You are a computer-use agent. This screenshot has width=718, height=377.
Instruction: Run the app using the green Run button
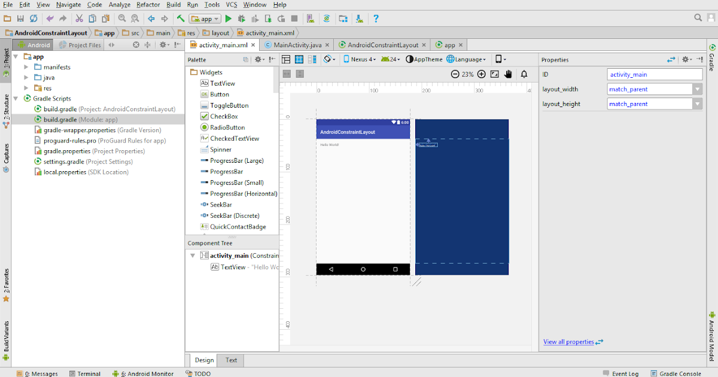tap(229, 19)
